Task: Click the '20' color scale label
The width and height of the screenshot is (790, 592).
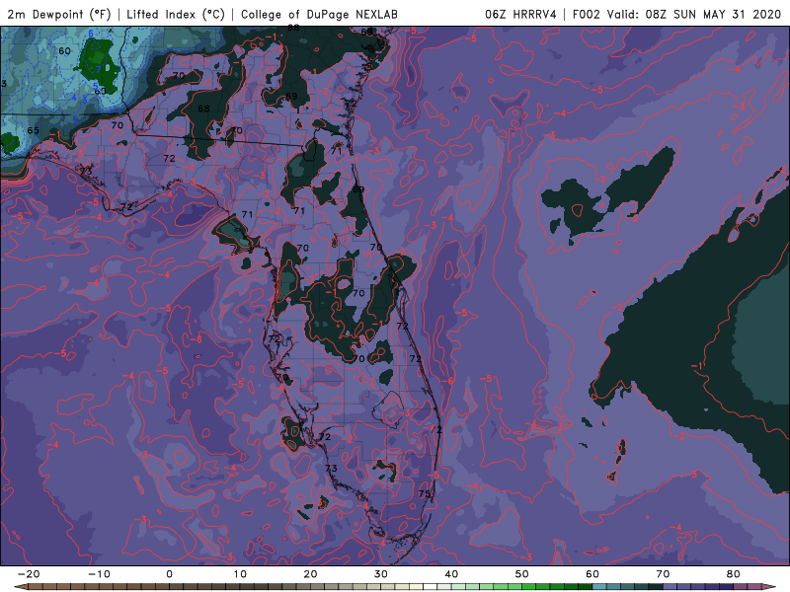Action: [310, 574]
